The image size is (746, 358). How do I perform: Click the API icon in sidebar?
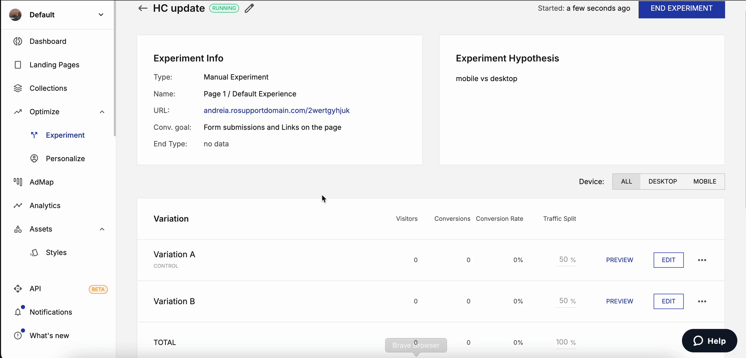pyautogui.click(x=18, y=289)
